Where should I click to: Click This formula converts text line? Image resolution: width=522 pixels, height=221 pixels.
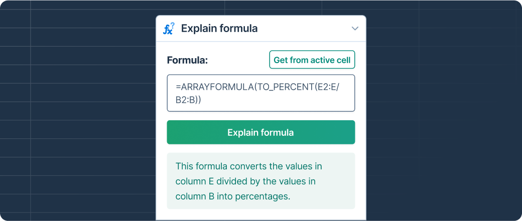(x=248, y=166)
